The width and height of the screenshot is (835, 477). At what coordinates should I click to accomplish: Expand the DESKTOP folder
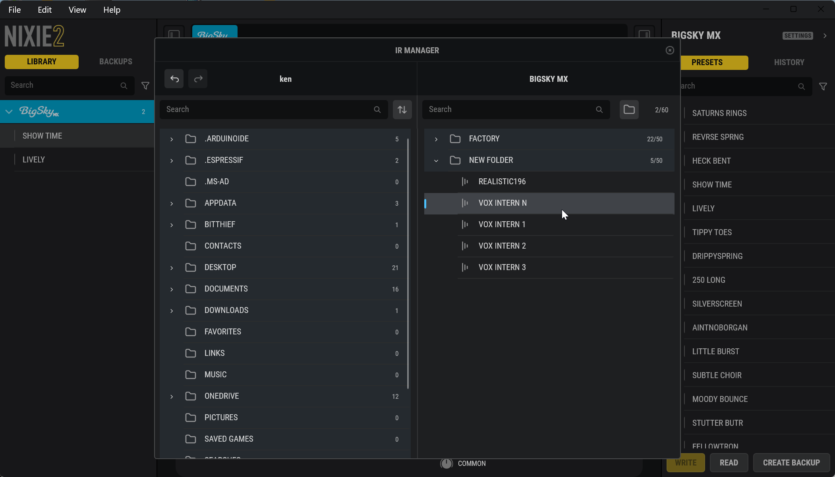(172, 268)
